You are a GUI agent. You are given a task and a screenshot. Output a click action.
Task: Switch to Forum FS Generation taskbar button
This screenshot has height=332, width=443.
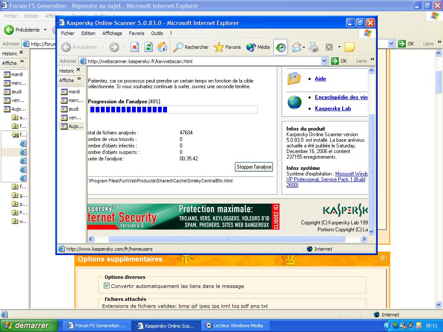click(x=96, y=326)
